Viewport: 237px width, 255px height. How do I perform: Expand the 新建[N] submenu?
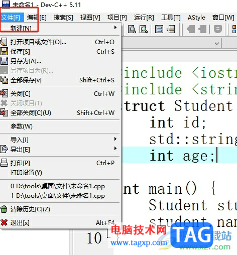[x=60, y=28]
